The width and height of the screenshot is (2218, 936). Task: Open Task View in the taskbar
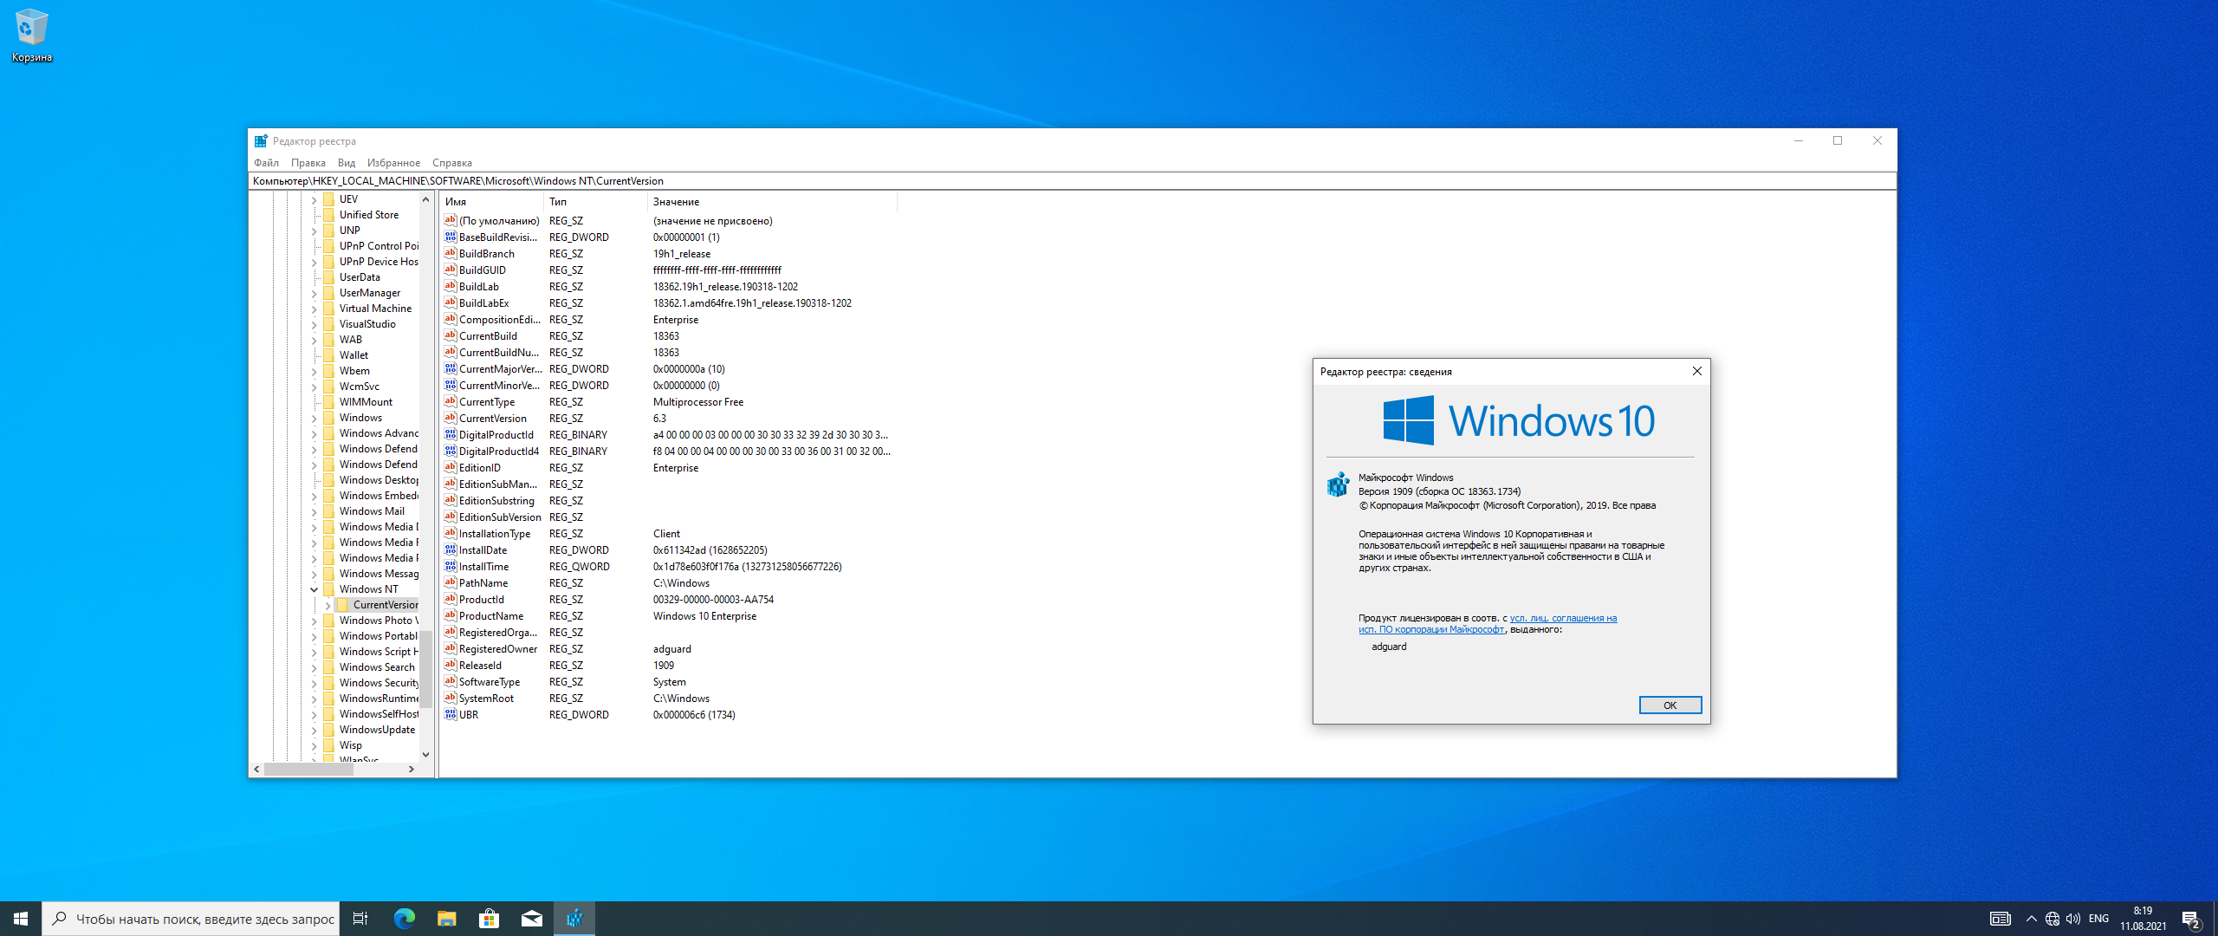pyautogui.click(x=360, y=919)
